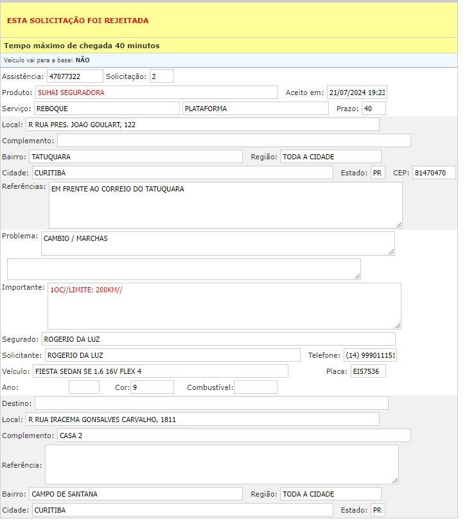Click the Importante notes text area
This screenshot has height=530, width=467.
(224, 306)
